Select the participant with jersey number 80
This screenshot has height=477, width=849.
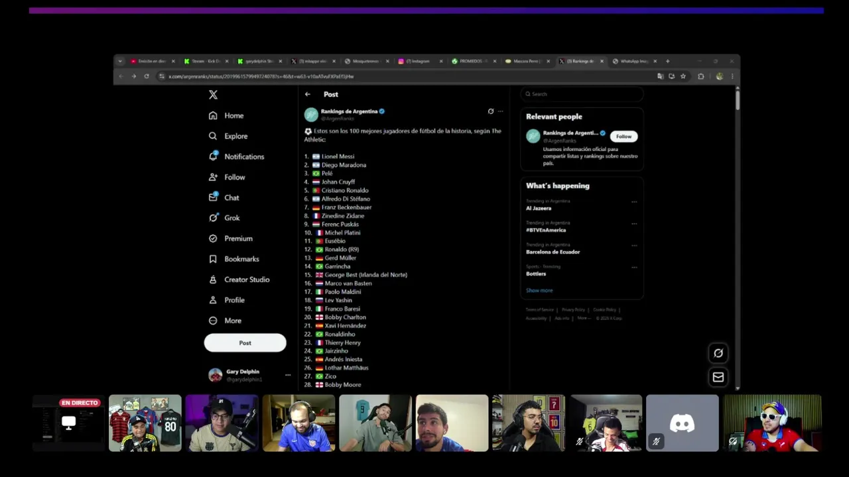tap(145, 423)
